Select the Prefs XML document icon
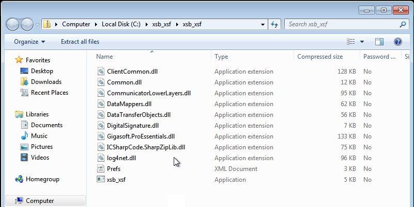Image resolution: width=414 pixels, height=207 pixels. [x=101, y=169]
